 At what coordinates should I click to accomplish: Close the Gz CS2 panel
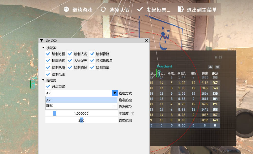pos(146,40)
